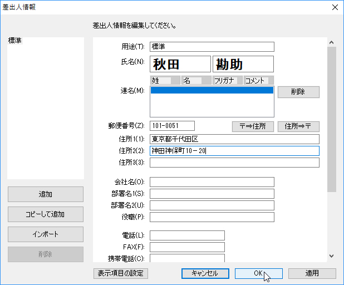The height and width of the screenshot is (285, 344).
Task: Click the 用途 input field
Action: (x=212, y=47)
